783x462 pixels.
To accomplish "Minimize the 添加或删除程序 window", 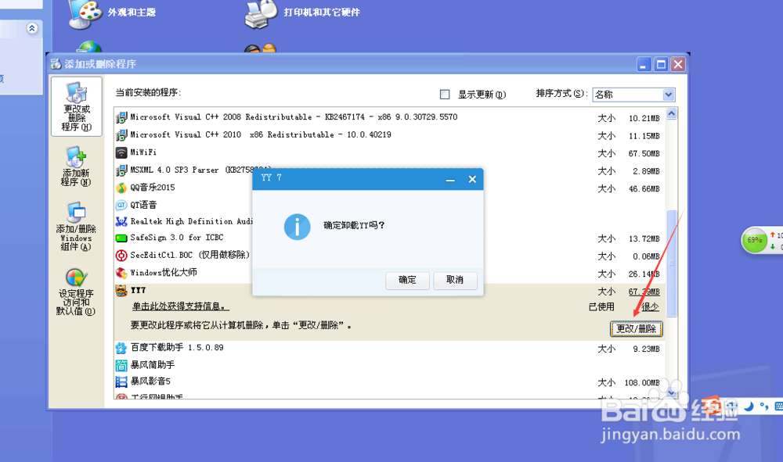I will pos(644,64).
